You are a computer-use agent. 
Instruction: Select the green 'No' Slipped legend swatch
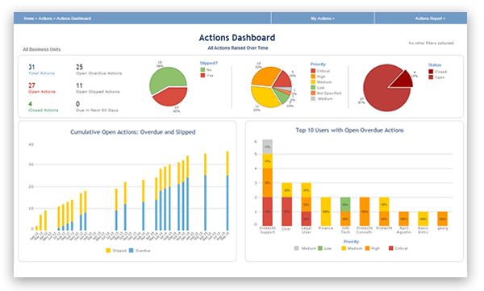(x=202, y=70)
